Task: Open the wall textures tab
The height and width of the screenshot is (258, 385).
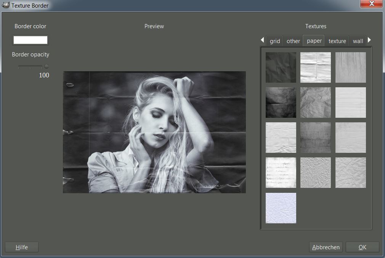Action: pos(358,41)
